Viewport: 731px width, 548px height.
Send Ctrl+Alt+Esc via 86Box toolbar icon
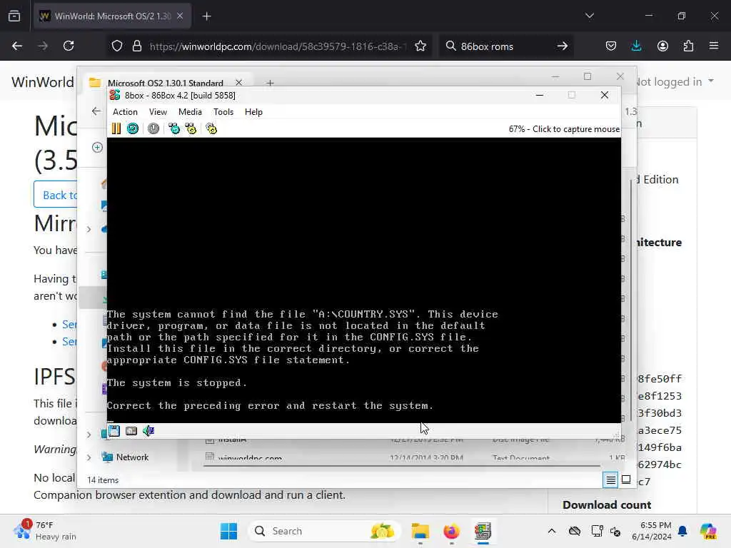191,128
